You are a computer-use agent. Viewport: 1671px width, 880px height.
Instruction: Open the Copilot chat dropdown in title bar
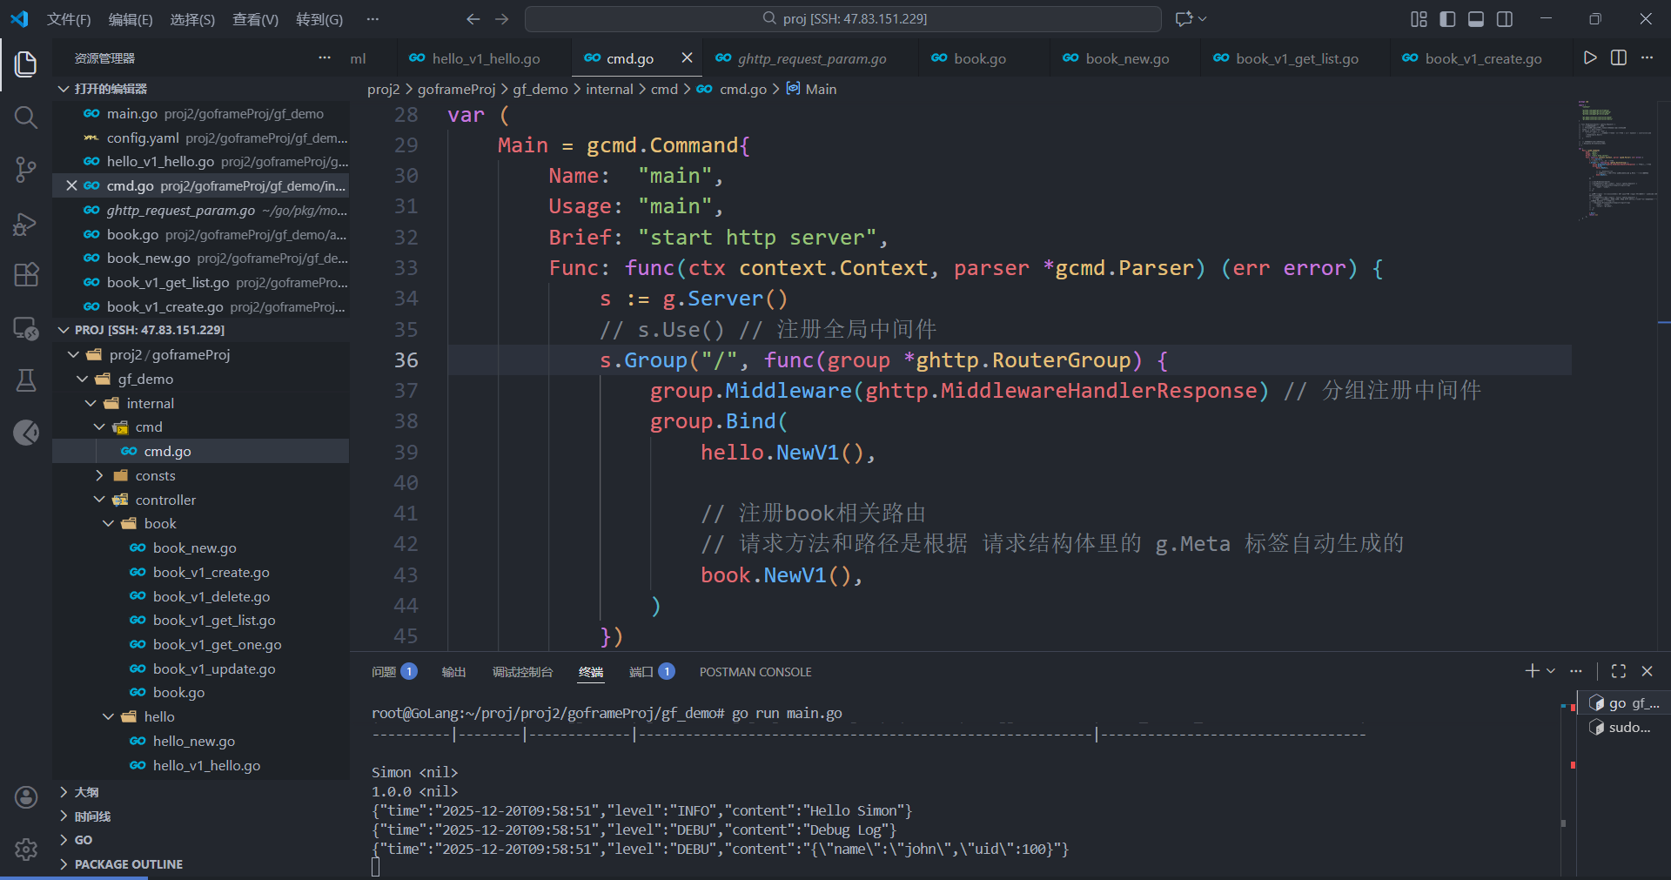tap(1203, 19)
